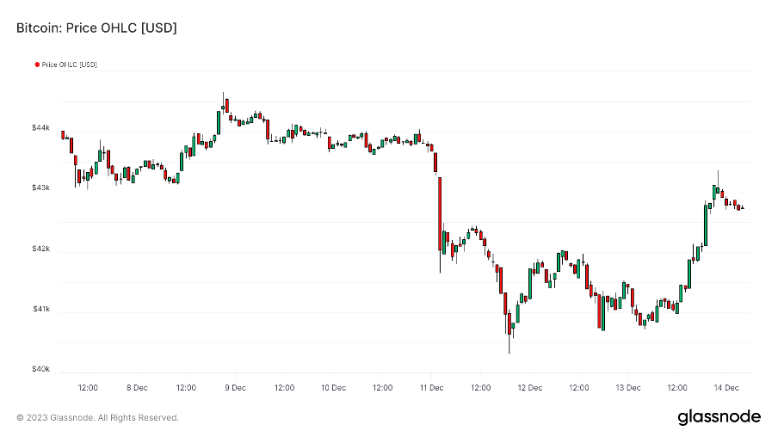
Task: Click the red Price OHLC legend dot
Action: pos(36,65)
